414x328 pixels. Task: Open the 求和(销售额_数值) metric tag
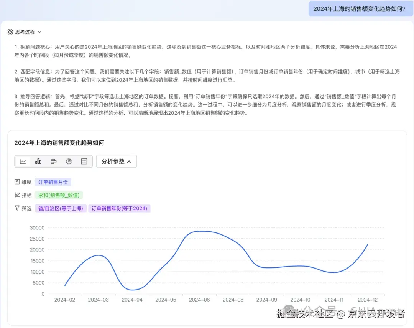[59, 195]
